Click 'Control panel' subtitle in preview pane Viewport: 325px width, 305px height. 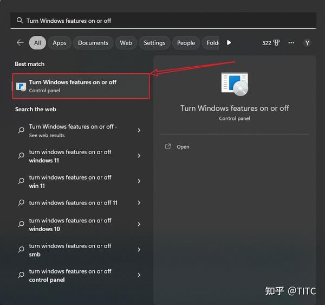pos(235,118)
